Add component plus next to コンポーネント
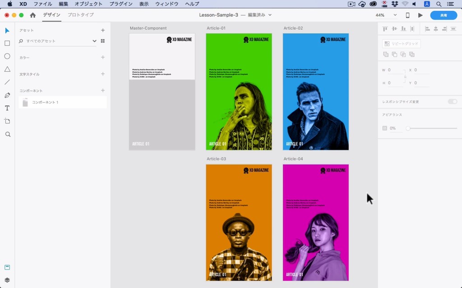The height and width of the screenshot is (288, 462). click(103, 90)
